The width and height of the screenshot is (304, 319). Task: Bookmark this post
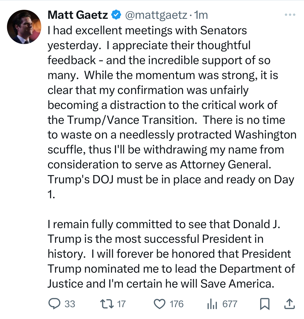coord(265,304)
